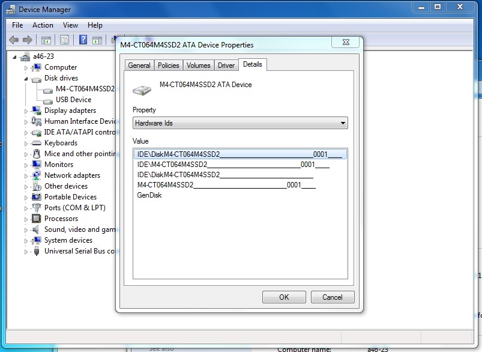Select the Details tab

point(253,64)
